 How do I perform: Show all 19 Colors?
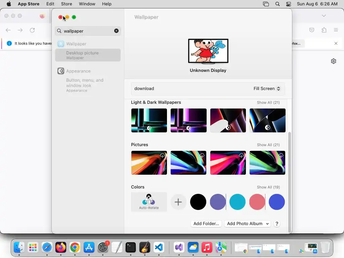click(268, 187)
